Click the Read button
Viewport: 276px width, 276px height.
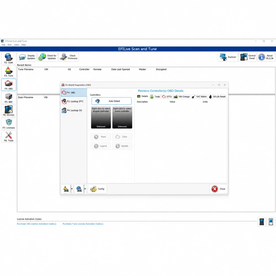click(x=100, y=137)
